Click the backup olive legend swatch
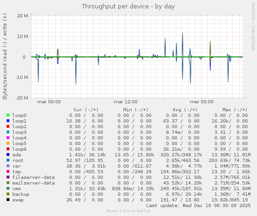 [8, 194]
